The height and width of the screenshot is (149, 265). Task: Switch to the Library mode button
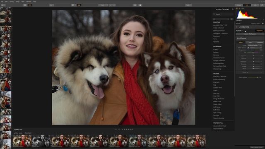pos(238,5)
